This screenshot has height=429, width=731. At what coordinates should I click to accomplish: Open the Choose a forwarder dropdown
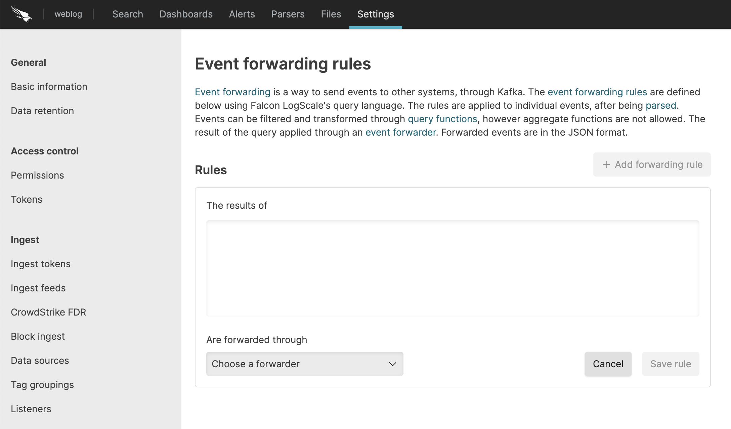tap(304, 364)
